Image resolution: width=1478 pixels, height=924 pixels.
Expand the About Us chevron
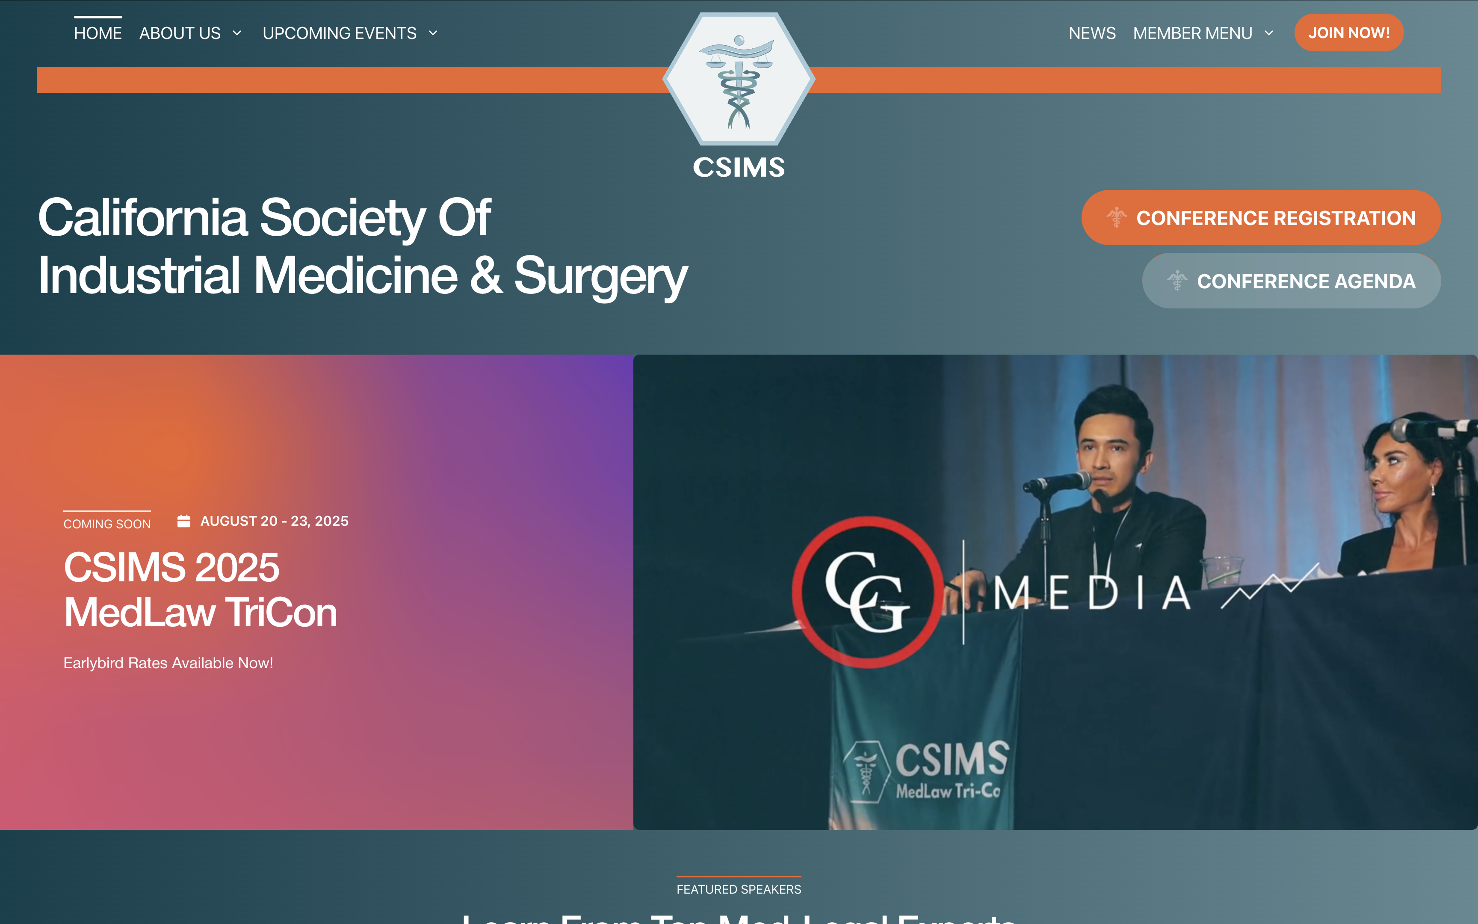[x=237, y=33]
